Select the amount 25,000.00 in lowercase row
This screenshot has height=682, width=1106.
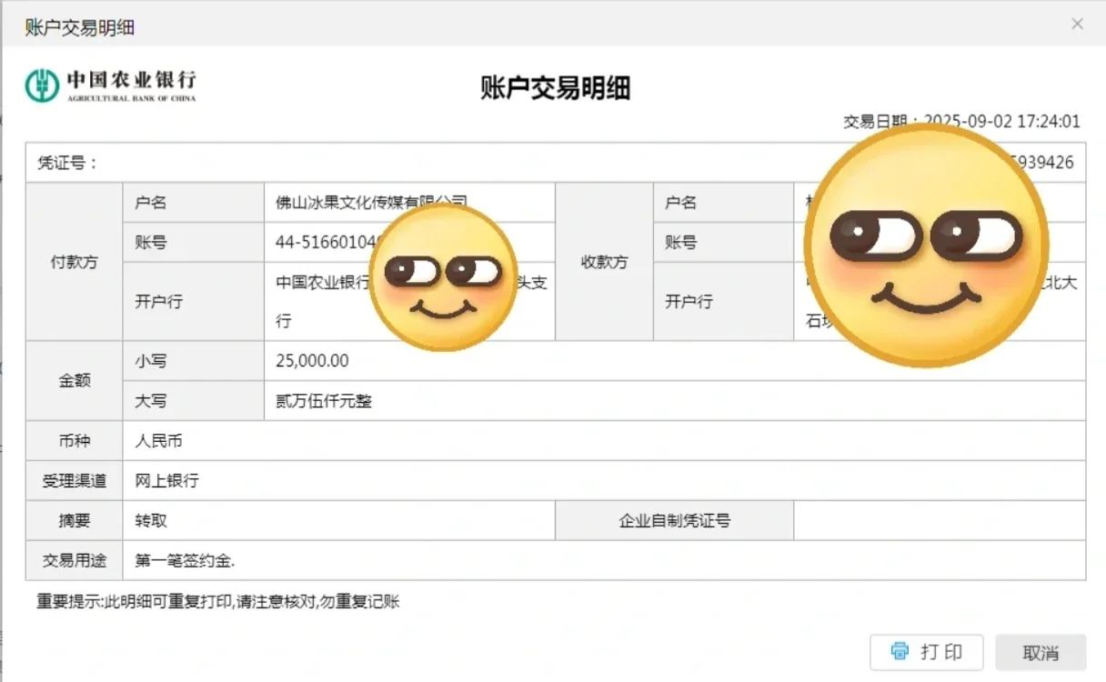tap(312, 360)
